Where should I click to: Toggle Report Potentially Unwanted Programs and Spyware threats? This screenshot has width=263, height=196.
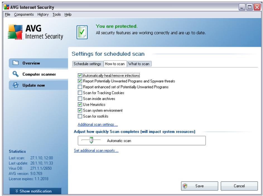click(80, 81)
